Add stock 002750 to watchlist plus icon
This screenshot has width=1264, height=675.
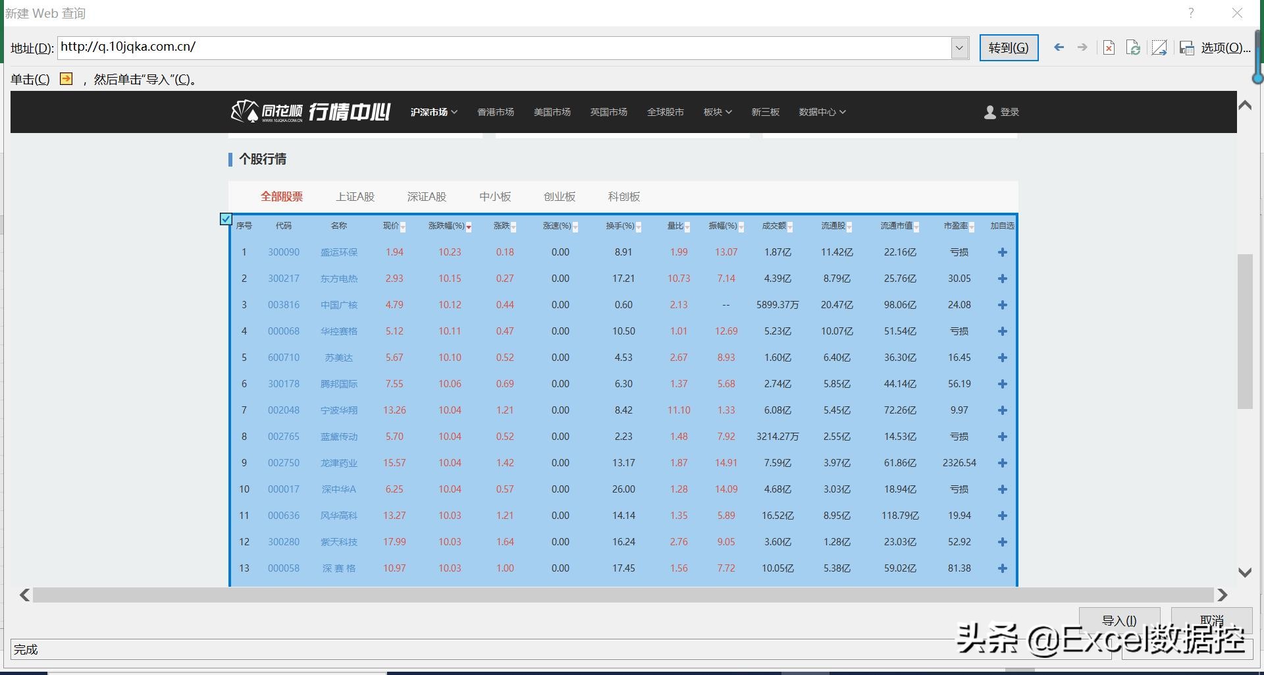click(x=1003, y=463)
